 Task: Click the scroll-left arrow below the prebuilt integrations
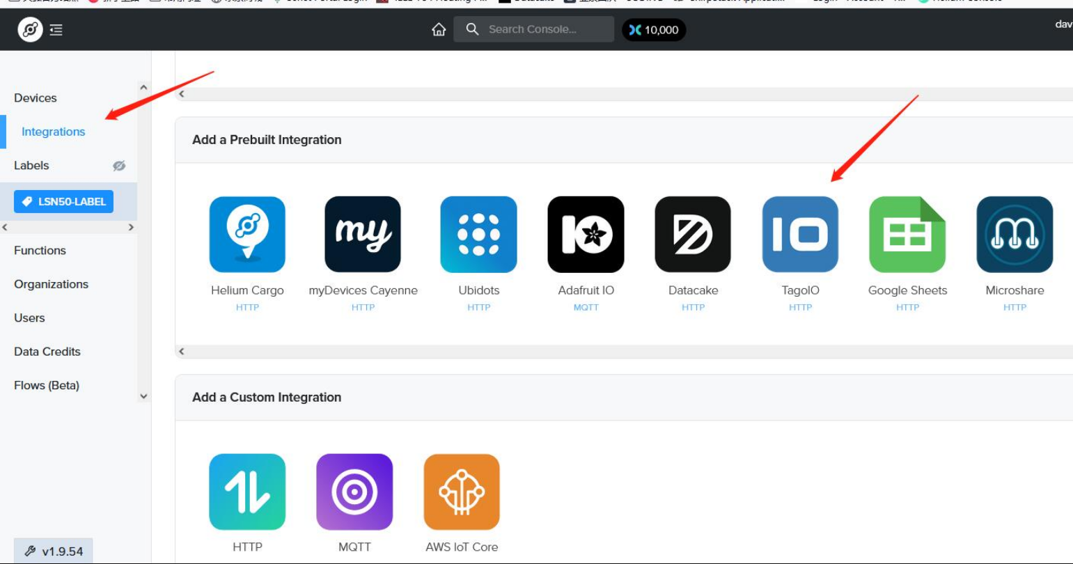(182, 352)
